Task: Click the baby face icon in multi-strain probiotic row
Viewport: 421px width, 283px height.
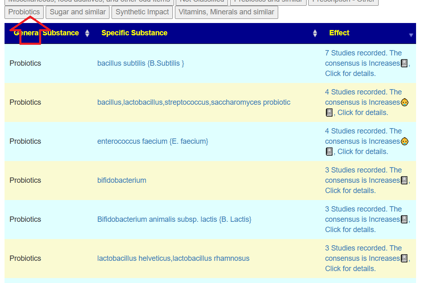Action: pos(405,102)
